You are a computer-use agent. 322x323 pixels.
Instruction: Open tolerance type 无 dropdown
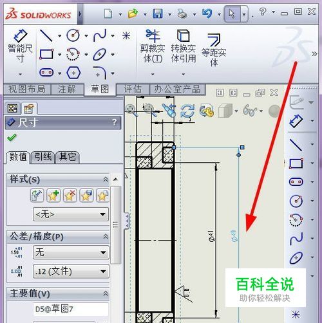[x=71, y=252]
